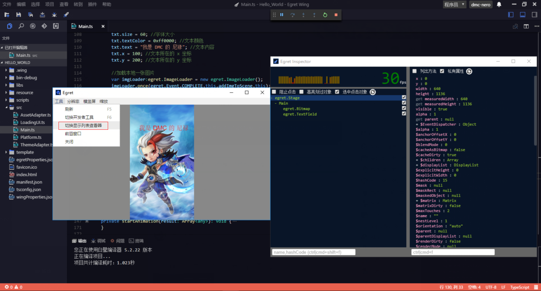
Task: Click the Step Over debug button
Action: pos(292,15)
